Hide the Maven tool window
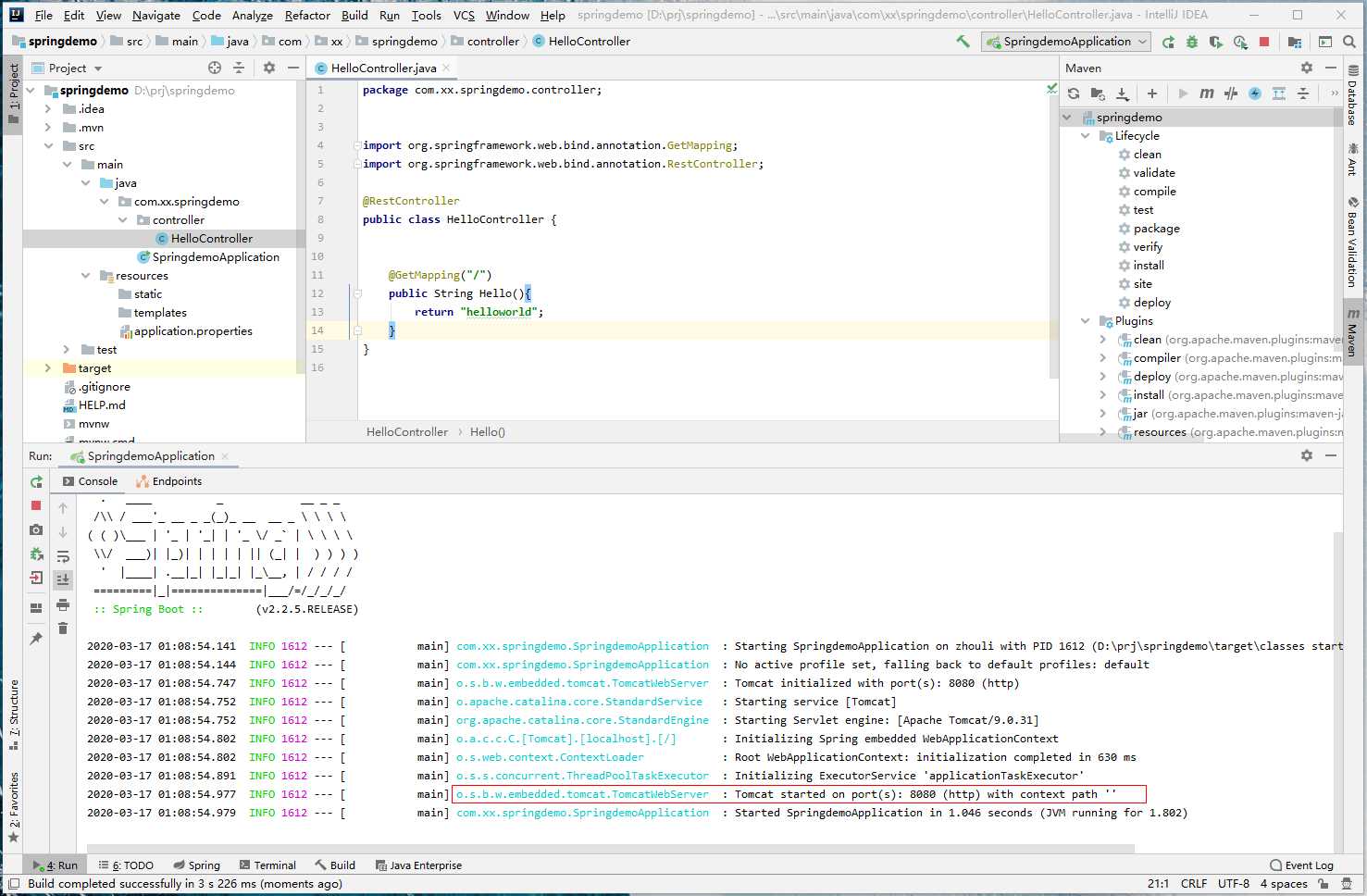The width and height of the screenshot is (1367, 896). coord(1331,68)
